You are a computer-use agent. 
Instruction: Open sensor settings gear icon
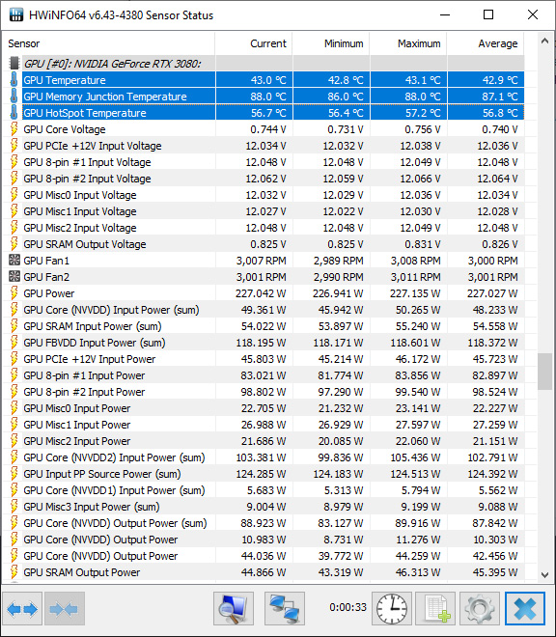click(x=480, y=608)
